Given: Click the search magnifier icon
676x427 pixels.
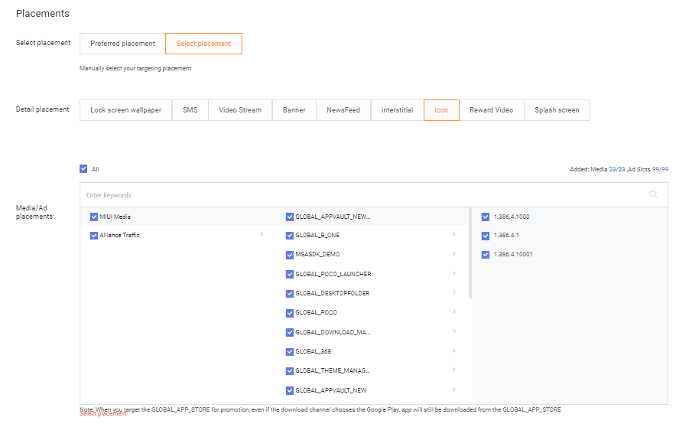Looking at the screenshot, I should [653, 194].
